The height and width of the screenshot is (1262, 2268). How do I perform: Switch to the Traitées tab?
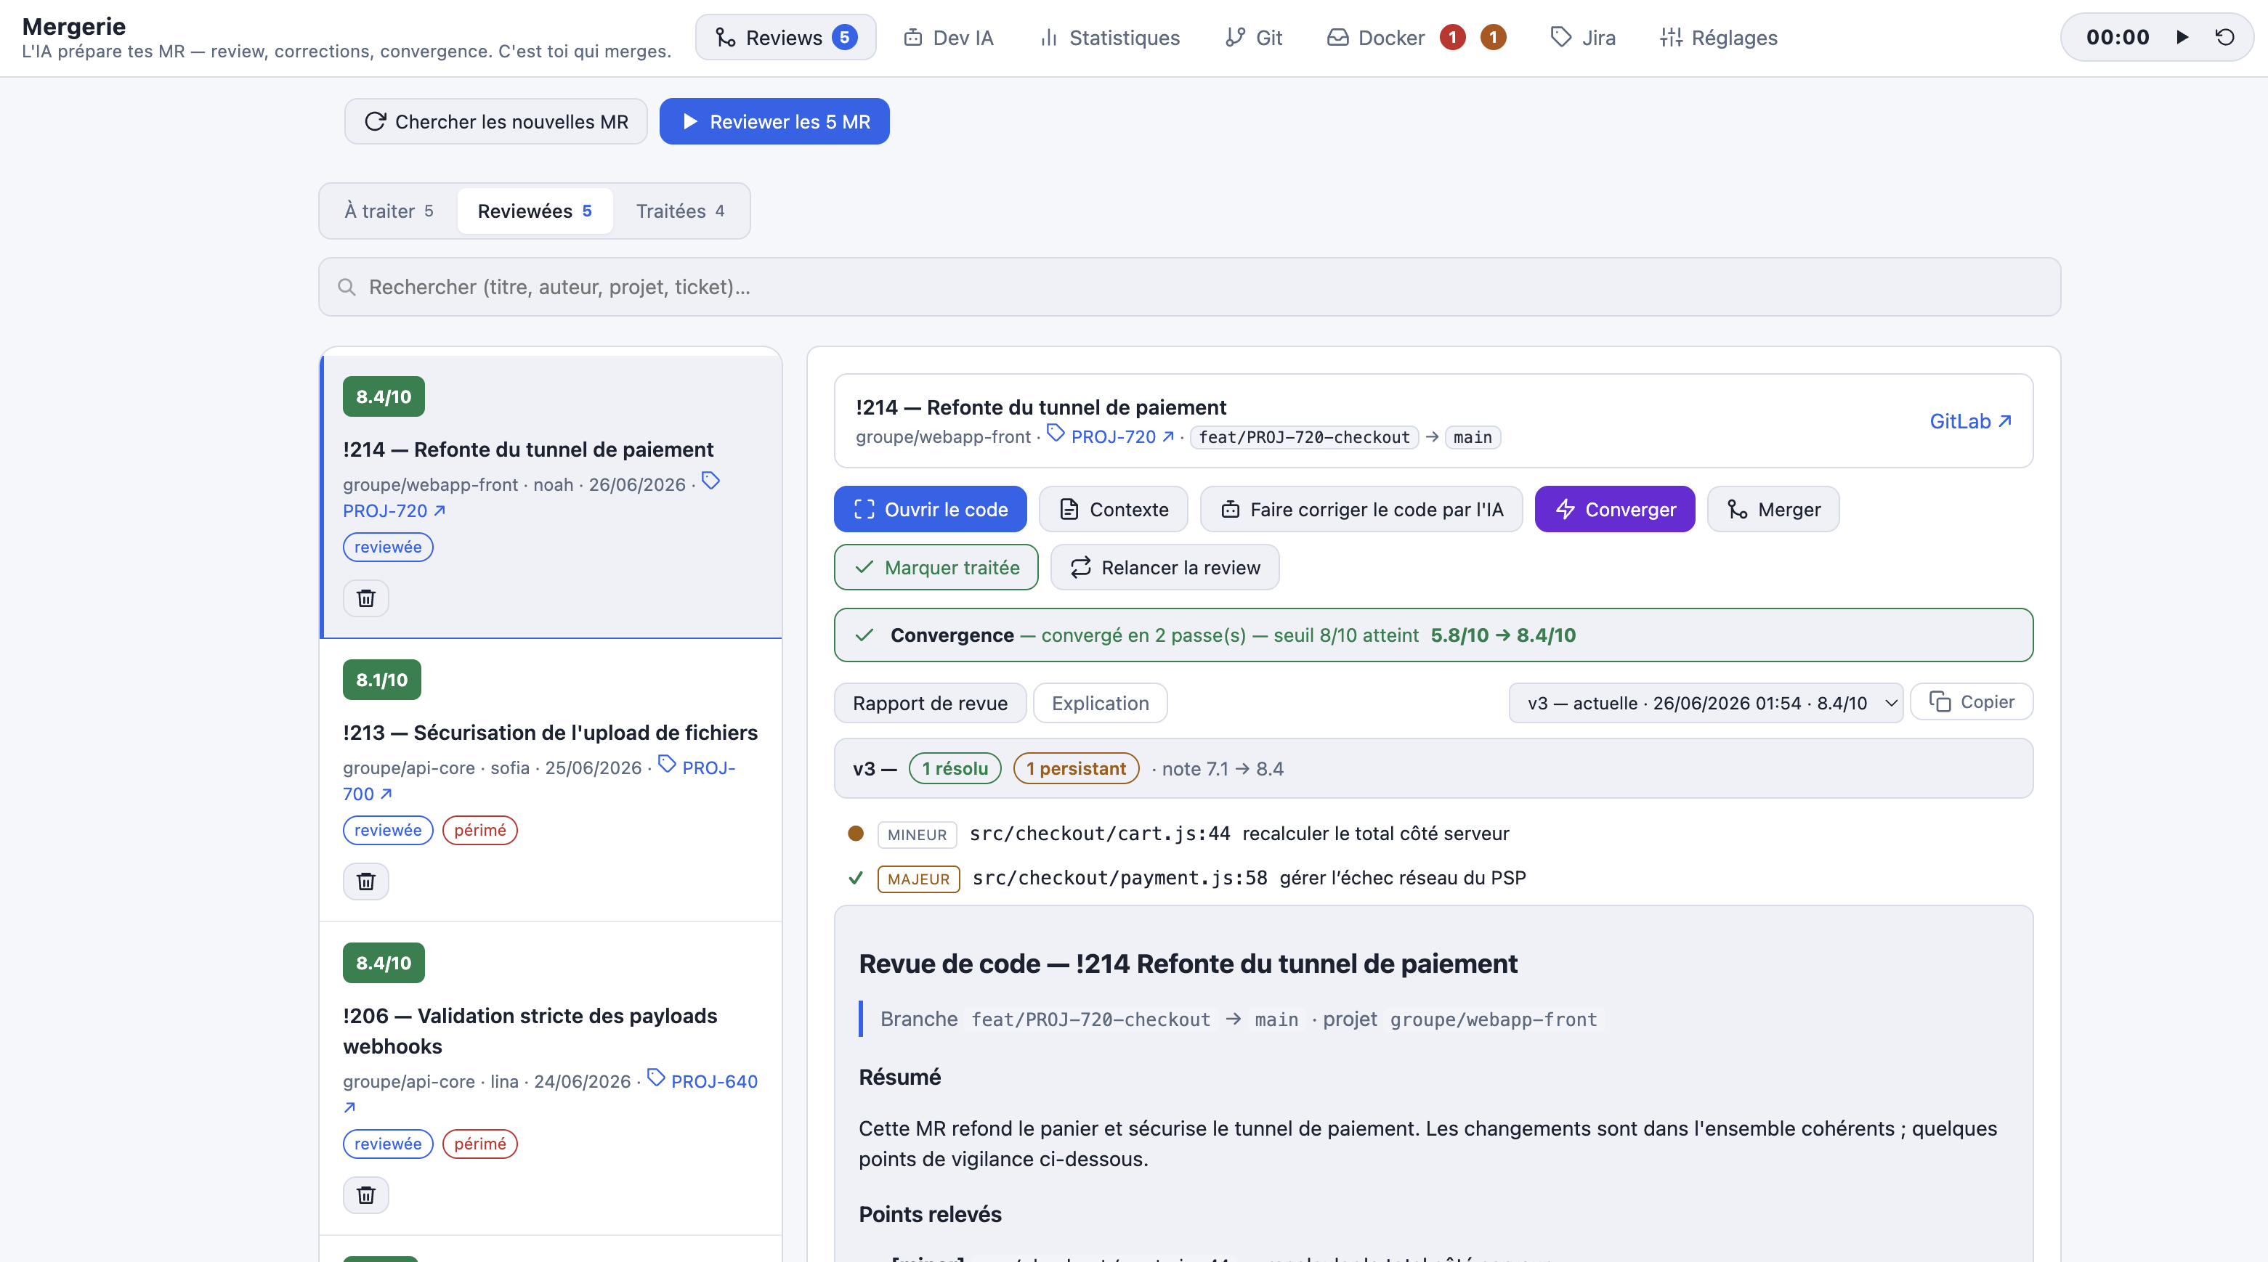tap(680, 211)
